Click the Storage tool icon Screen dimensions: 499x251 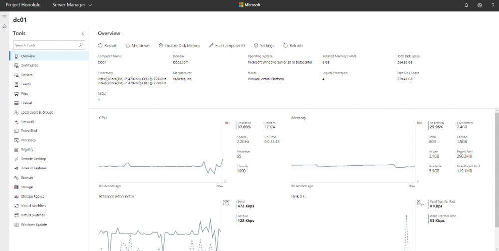(x=16, y=187)
